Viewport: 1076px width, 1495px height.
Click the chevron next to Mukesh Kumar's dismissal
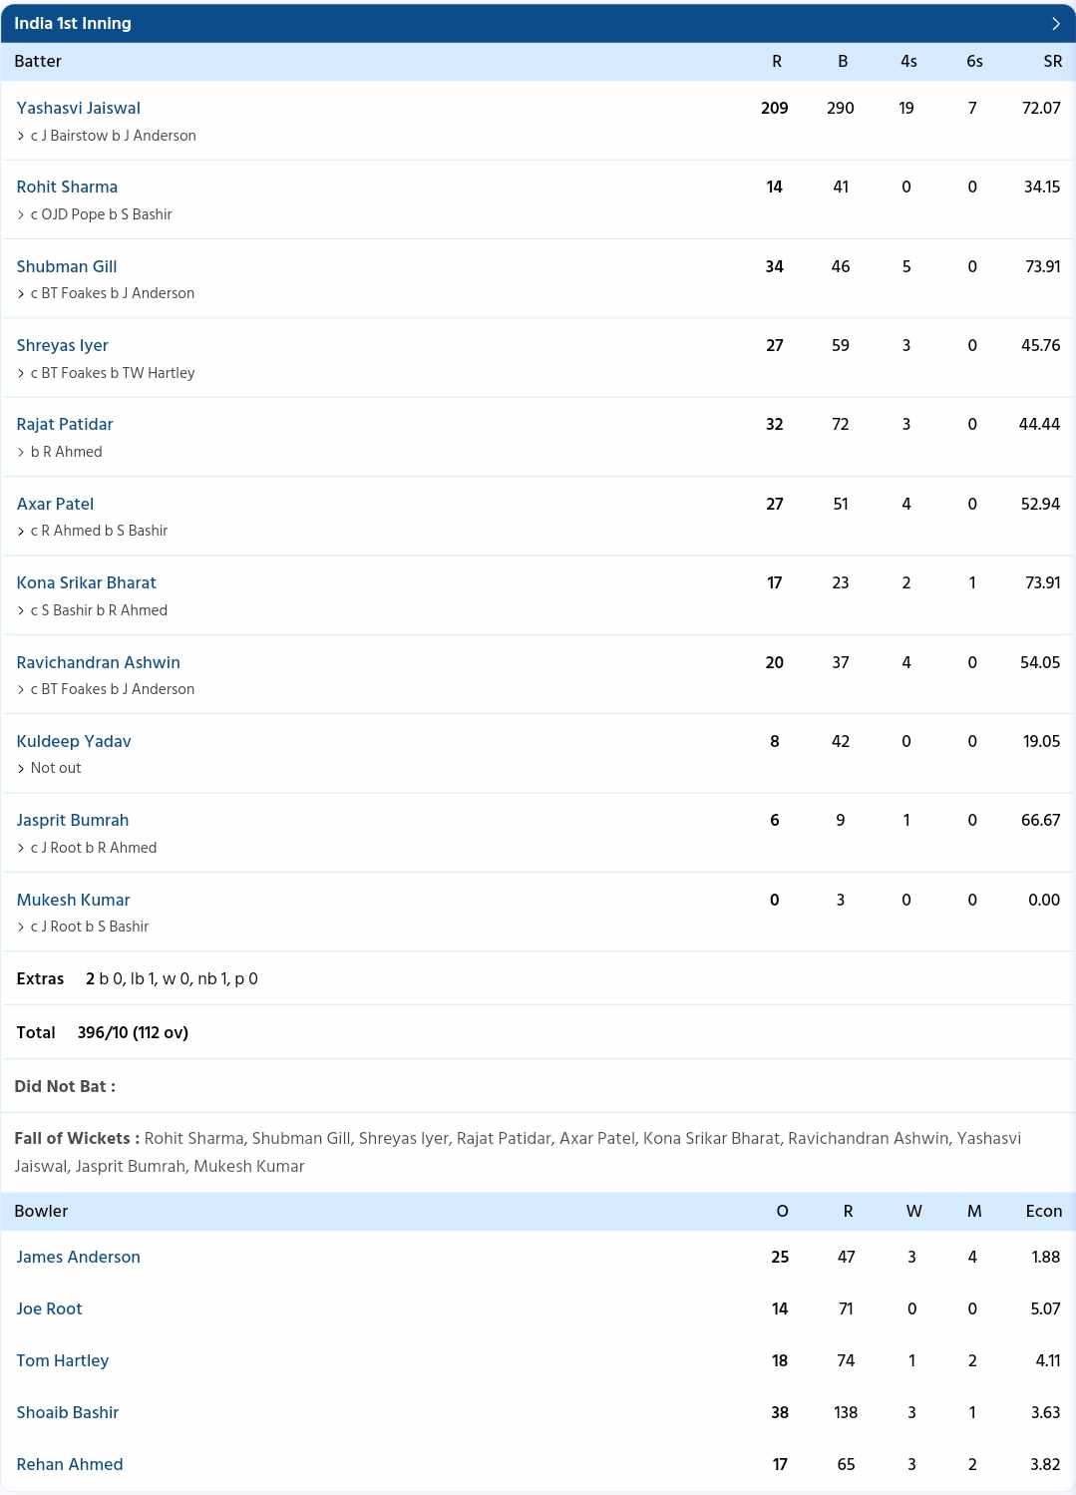coord(21,927)
